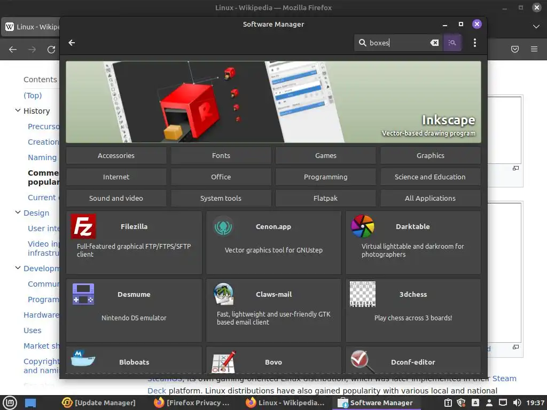Screen dimensions: 547x410
Task: Browse Sound and video category
Action: tap(116, 198)
